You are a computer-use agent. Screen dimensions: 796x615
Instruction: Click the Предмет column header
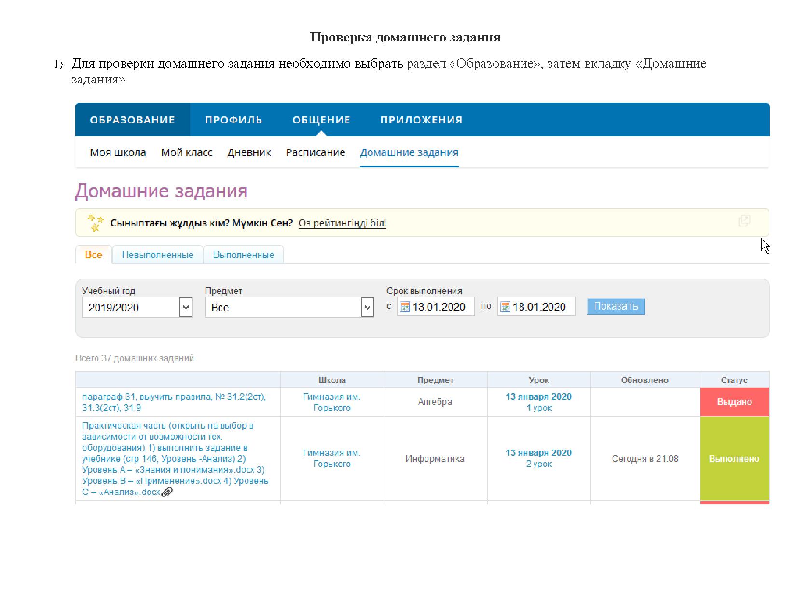(x=435, y=380)
